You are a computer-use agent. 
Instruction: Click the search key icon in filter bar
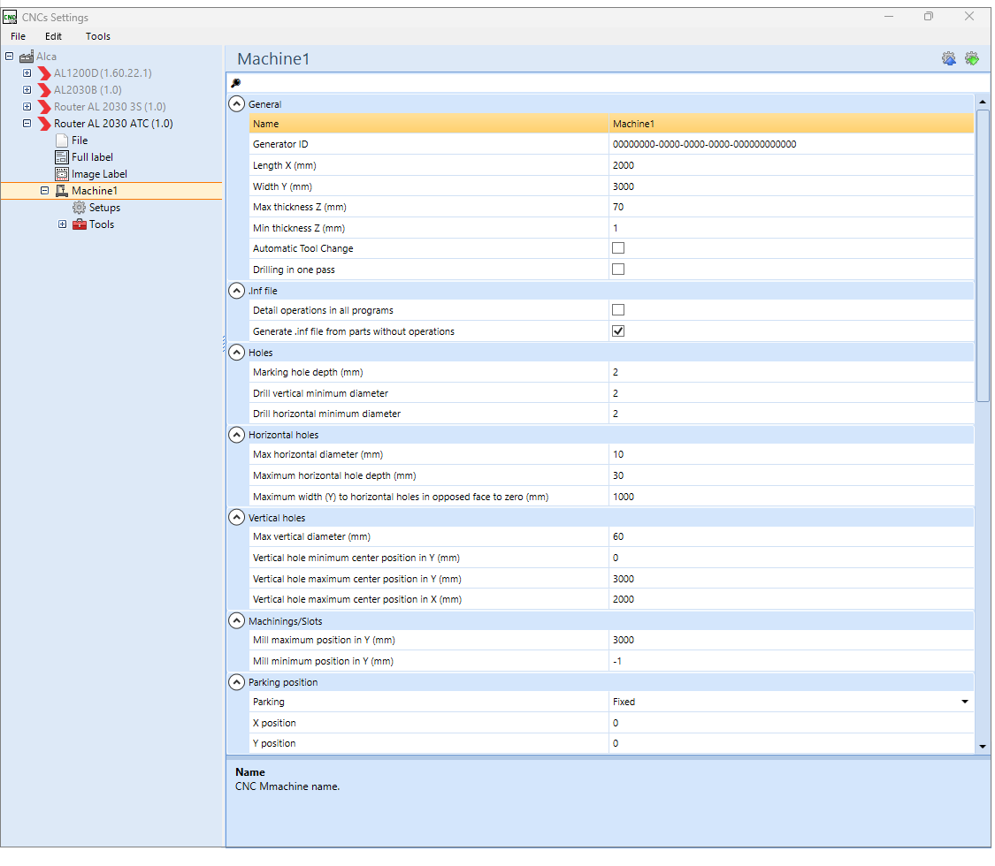(235, 83)
